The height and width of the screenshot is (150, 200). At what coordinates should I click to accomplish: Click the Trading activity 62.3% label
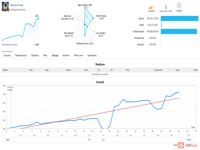coord(85,43)
